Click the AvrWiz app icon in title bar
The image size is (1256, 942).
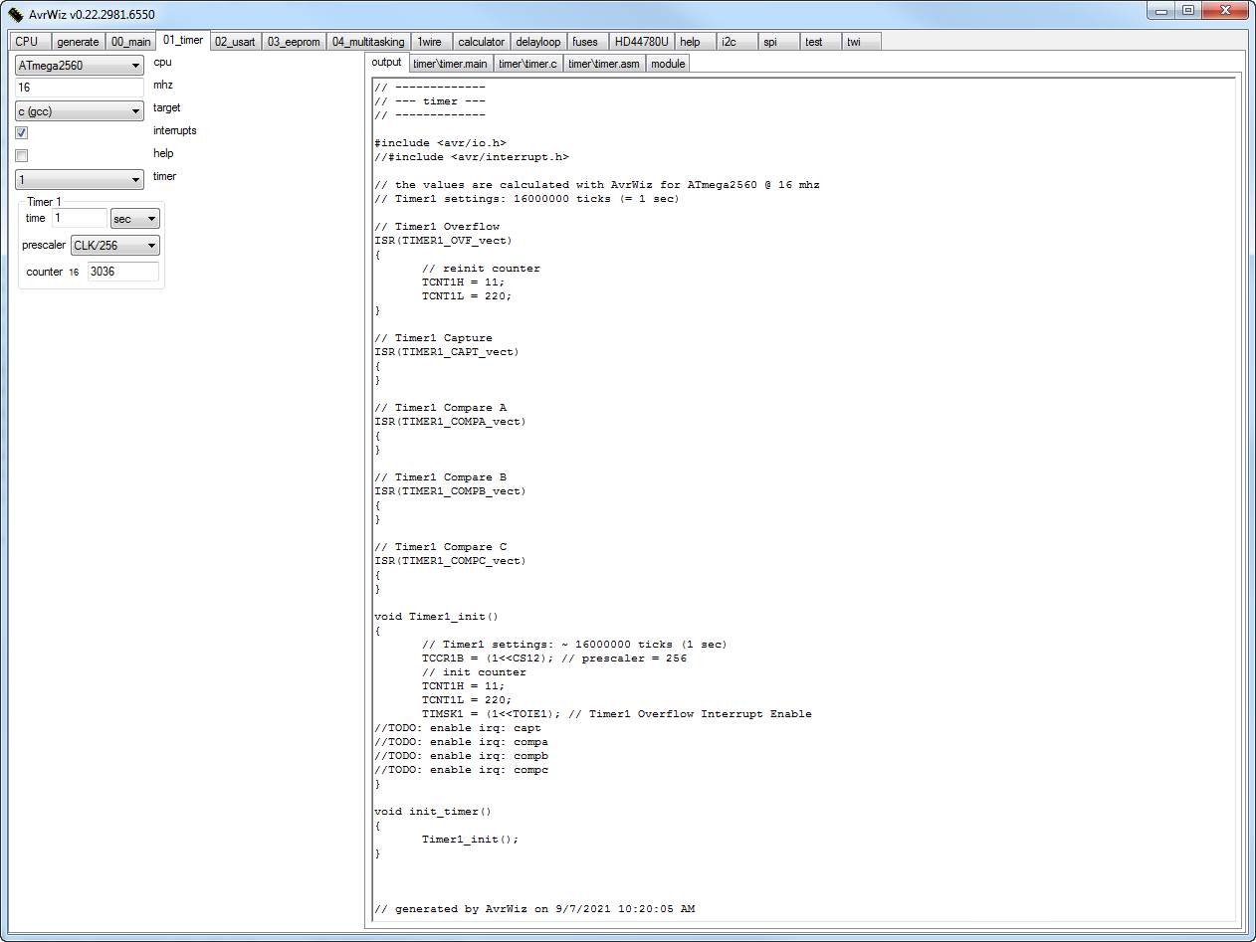(x=16, y=14)
